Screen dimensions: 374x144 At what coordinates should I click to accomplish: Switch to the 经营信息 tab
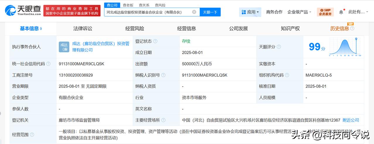tap(187, 28)
